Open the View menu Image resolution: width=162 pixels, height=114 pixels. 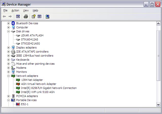(x=26, y=10)
